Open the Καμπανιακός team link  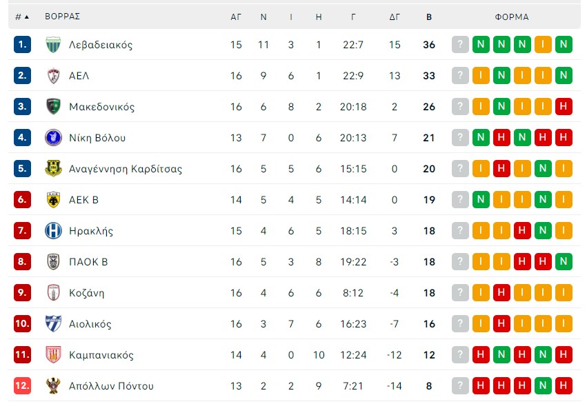(x=101, y=355)
